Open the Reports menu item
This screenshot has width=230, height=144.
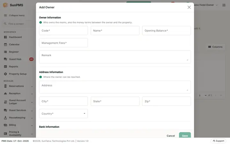[13, 67]
